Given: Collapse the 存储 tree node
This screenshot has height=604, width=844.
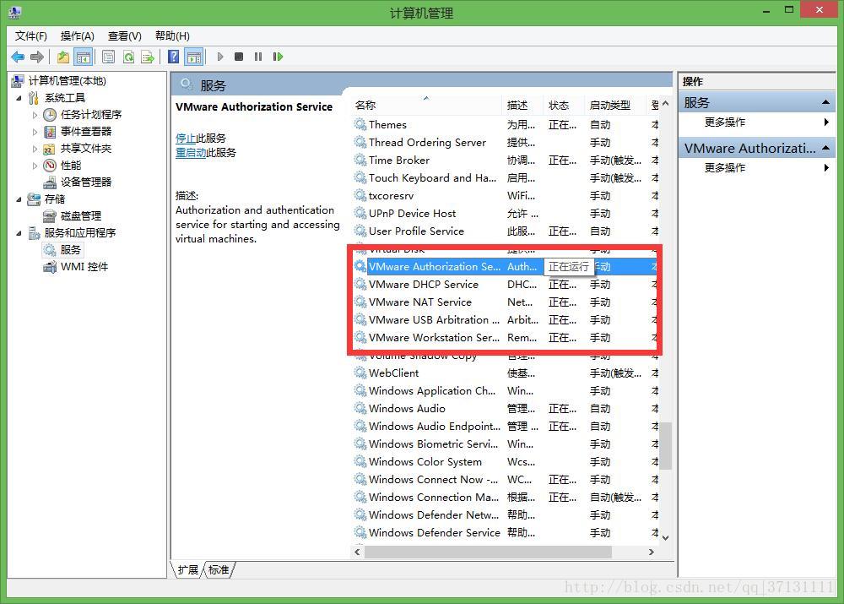Looking at the screenshot, I should point(19,199).
